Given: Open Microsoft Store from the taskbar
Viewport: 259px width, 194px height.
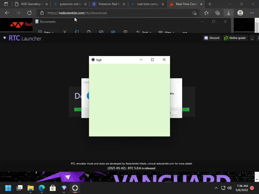Looking at the screenshot, I should 53,188.
